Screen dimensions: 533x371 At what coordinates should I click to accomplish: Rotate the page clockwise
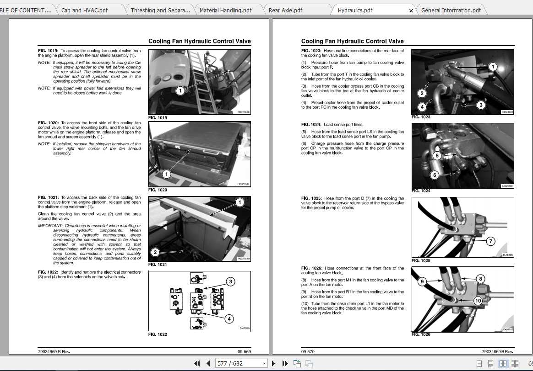[x=309, y=363]
